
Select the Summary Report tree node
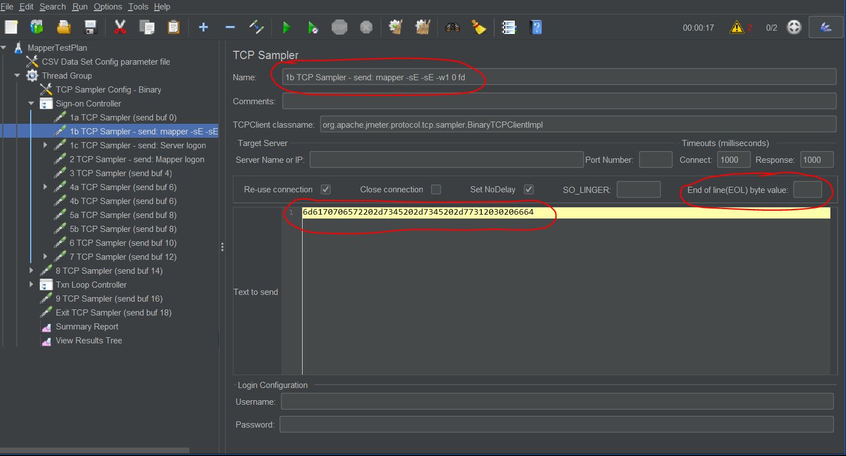(x=87, y=326)
